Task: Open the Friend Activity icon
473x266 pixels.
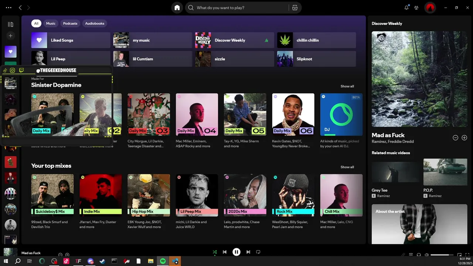Action: pos(416,7)
